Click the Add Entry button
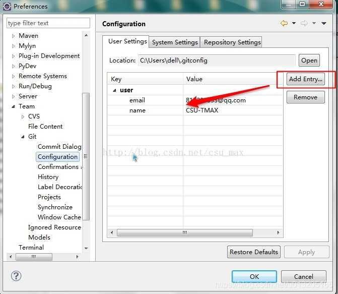 click(305, 79)
